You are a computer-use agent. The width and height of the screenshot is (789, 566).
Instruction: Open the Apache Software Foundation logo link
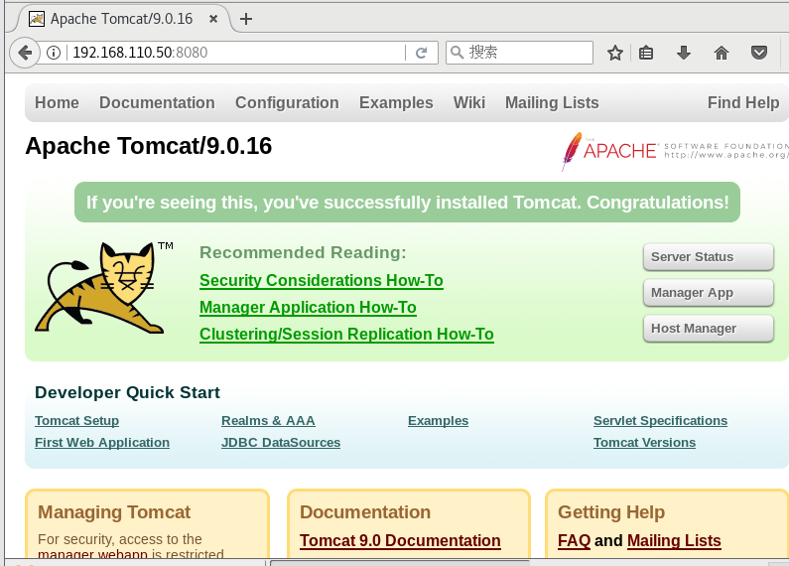pos(674,151)
